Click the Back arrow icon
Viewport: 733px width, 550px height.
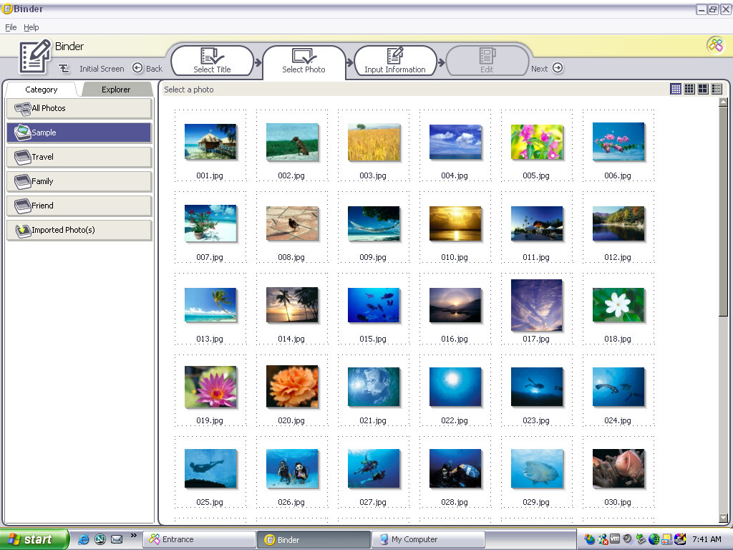coord(137,69)
